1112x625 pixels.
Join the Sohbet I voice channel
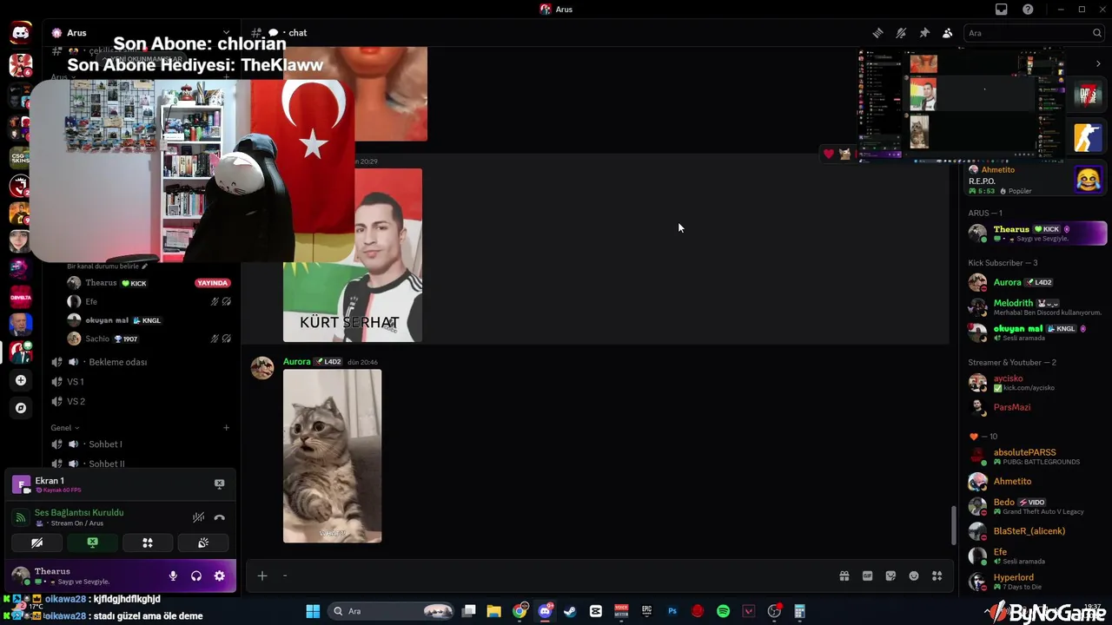[105, 444]
